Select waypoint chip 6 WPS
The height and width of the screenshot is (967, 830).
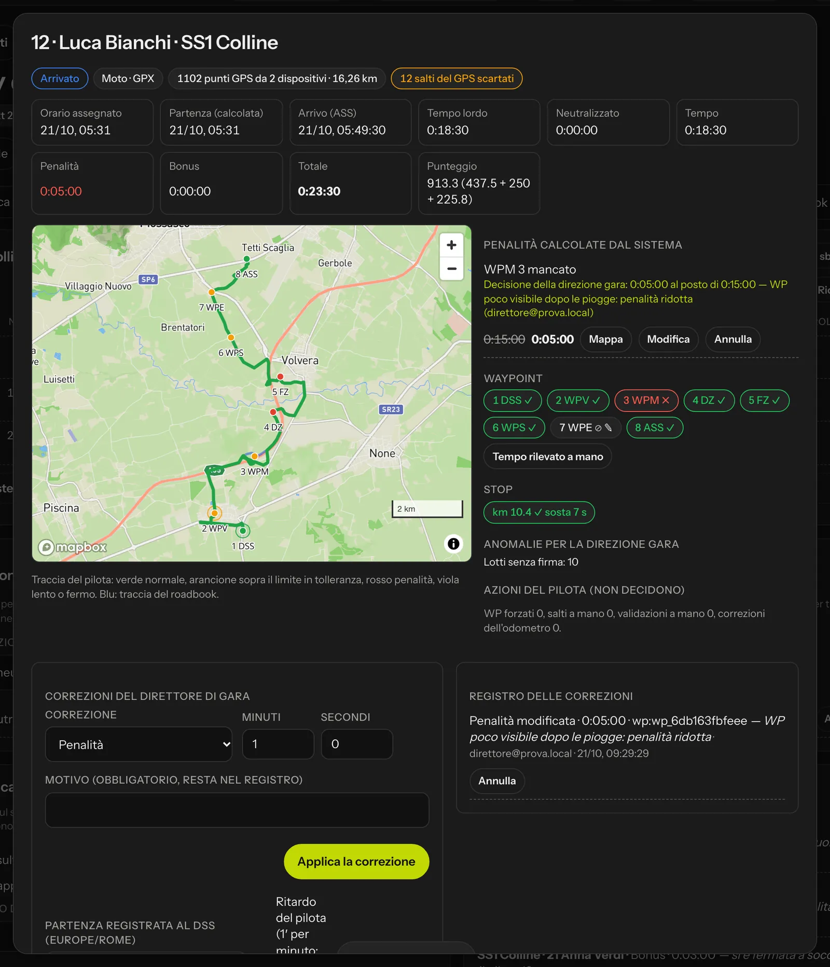pos(514,427)
